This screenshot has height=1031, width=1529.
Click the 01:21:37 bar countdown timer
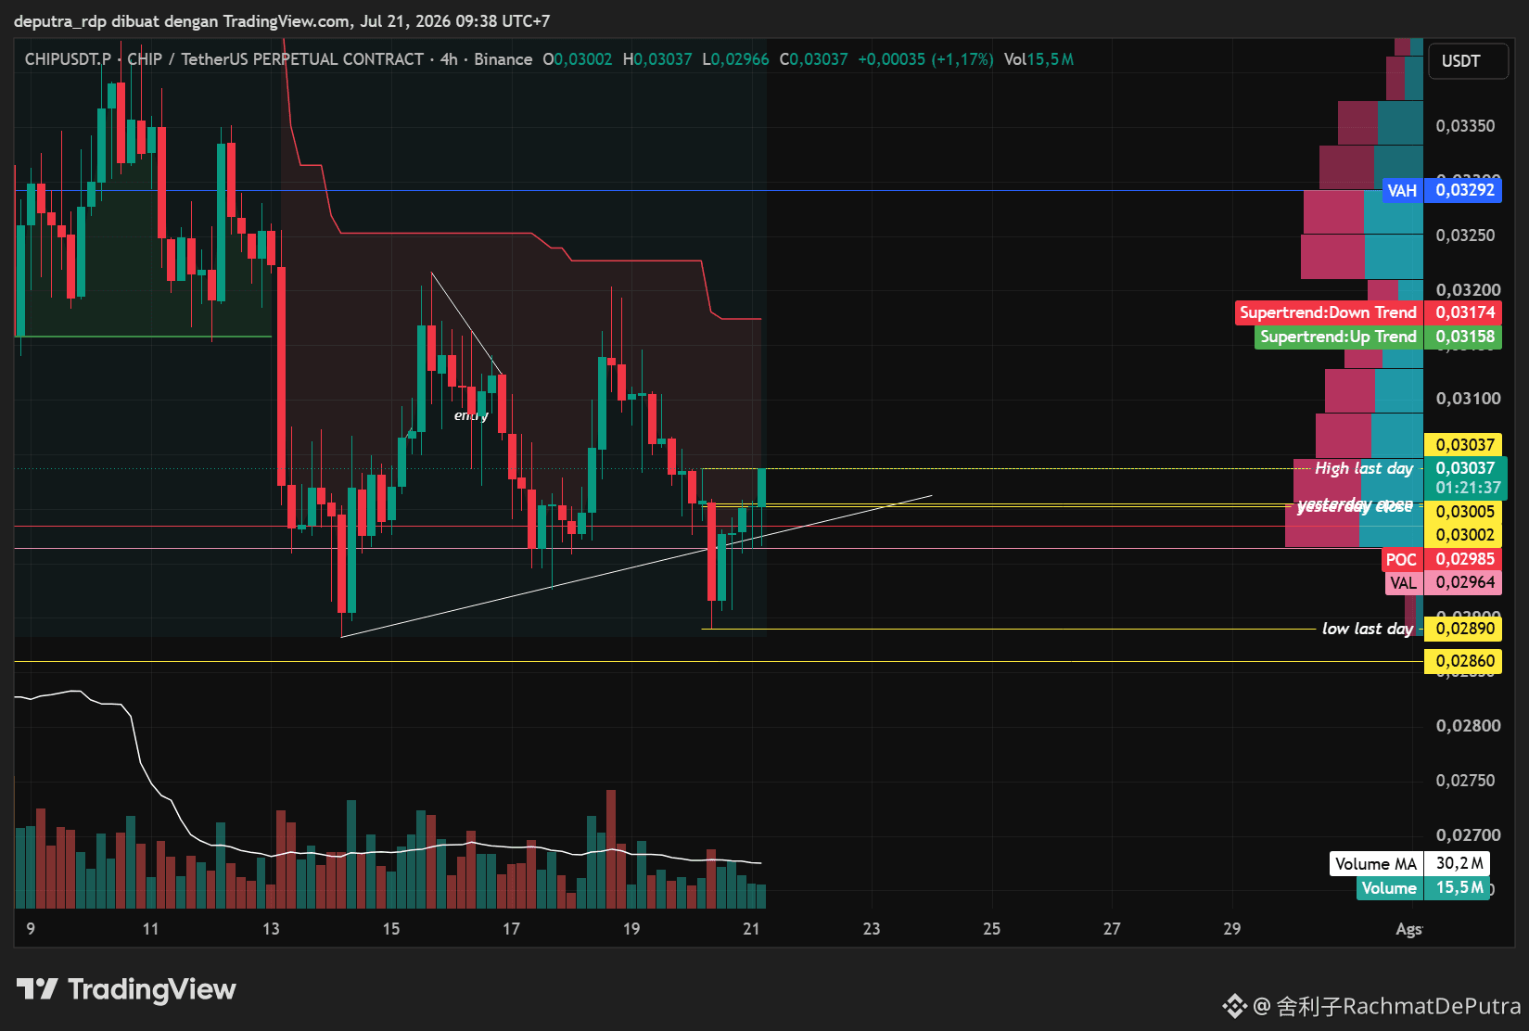(x=1469, y=488)
